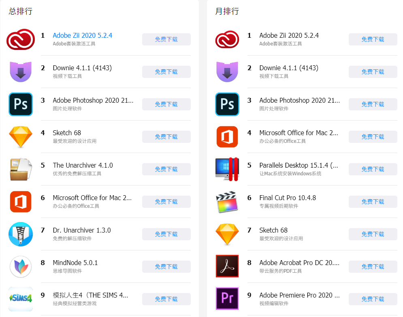Click 免费下载 for Adobe Premiere Pro 2020

coord(373,299)
